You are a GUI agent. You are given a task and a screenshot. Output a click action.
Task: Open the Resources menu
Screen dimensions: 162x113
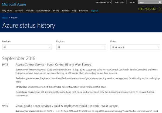84,11
